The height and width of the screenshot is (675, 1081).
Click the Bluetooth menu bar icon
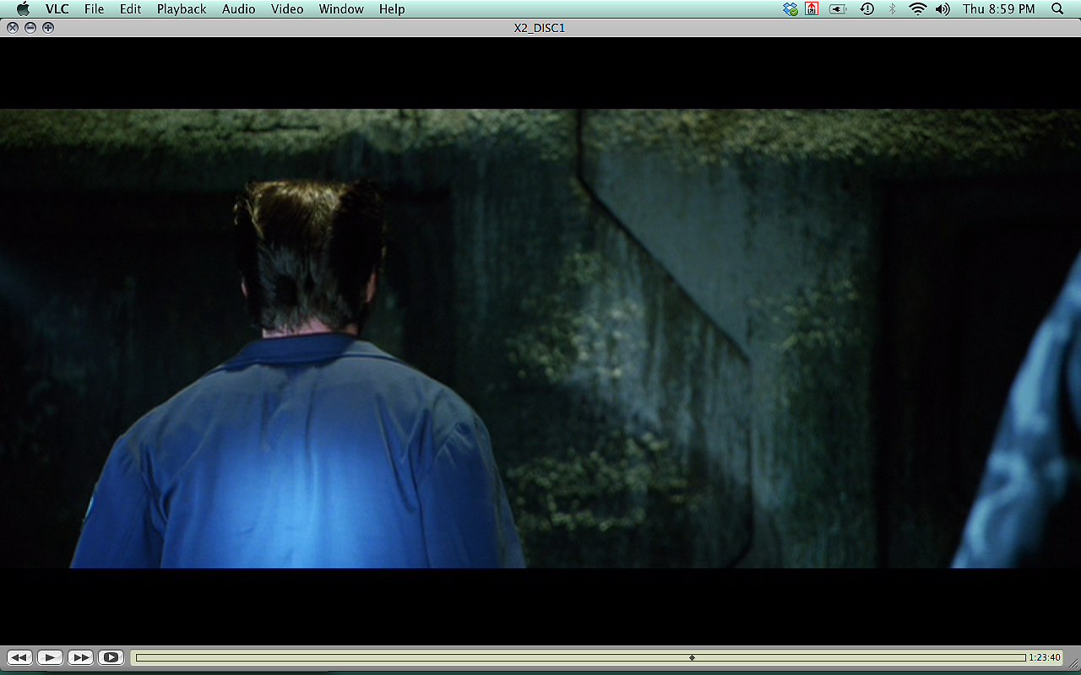coord(892,8)
